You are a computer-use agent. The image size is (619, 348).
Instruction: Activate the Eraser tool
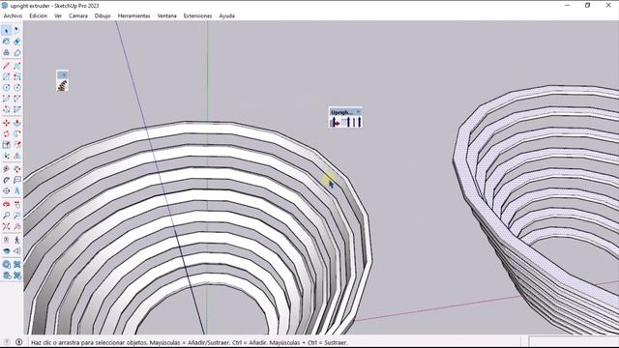pos(17,42)
